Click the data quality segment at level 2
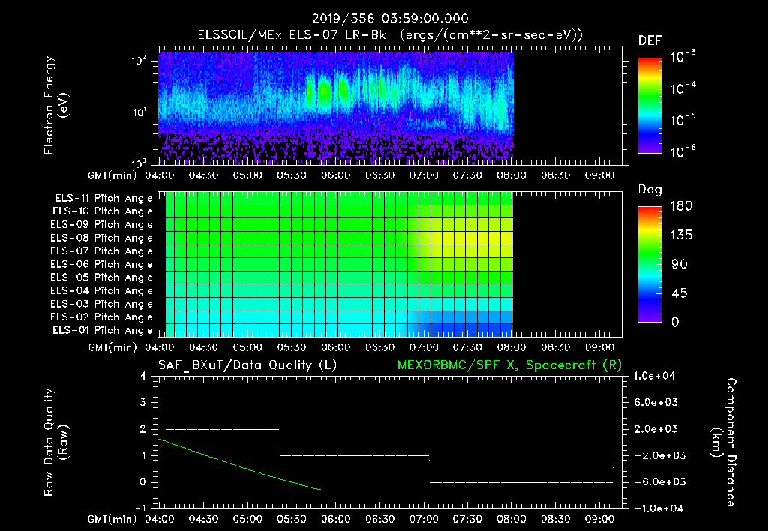The image size is (768, 531). tap(222, 429)
